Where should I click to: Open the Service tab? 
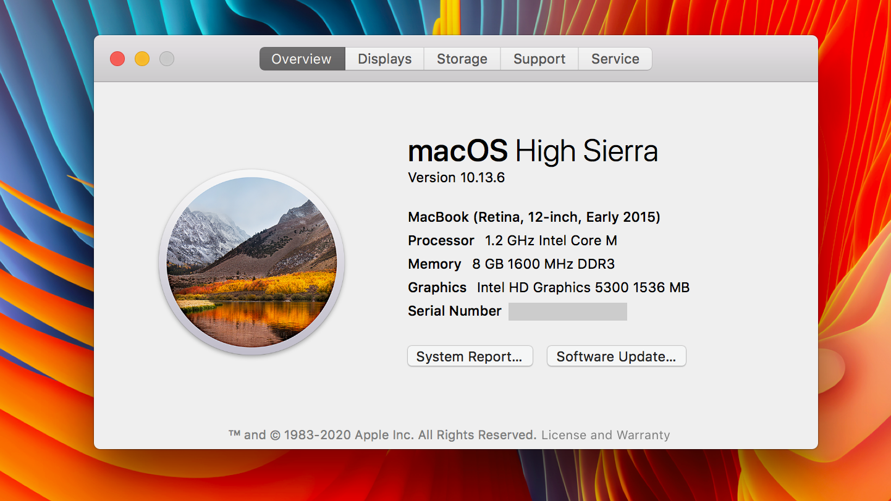coord(615,59)
